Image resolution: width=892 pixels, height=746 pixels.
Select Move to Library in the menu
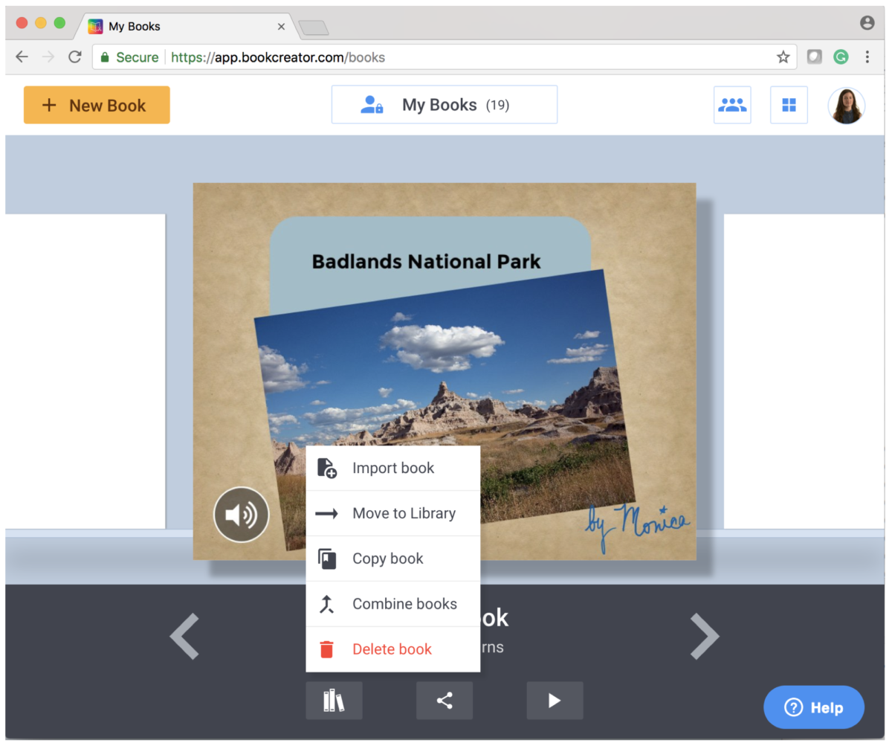(404, 513)
